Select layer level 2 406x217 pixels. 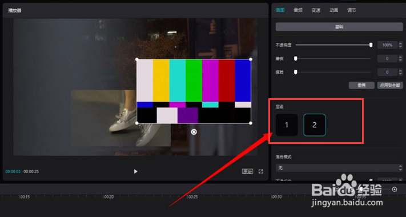(x=315, y=125)
